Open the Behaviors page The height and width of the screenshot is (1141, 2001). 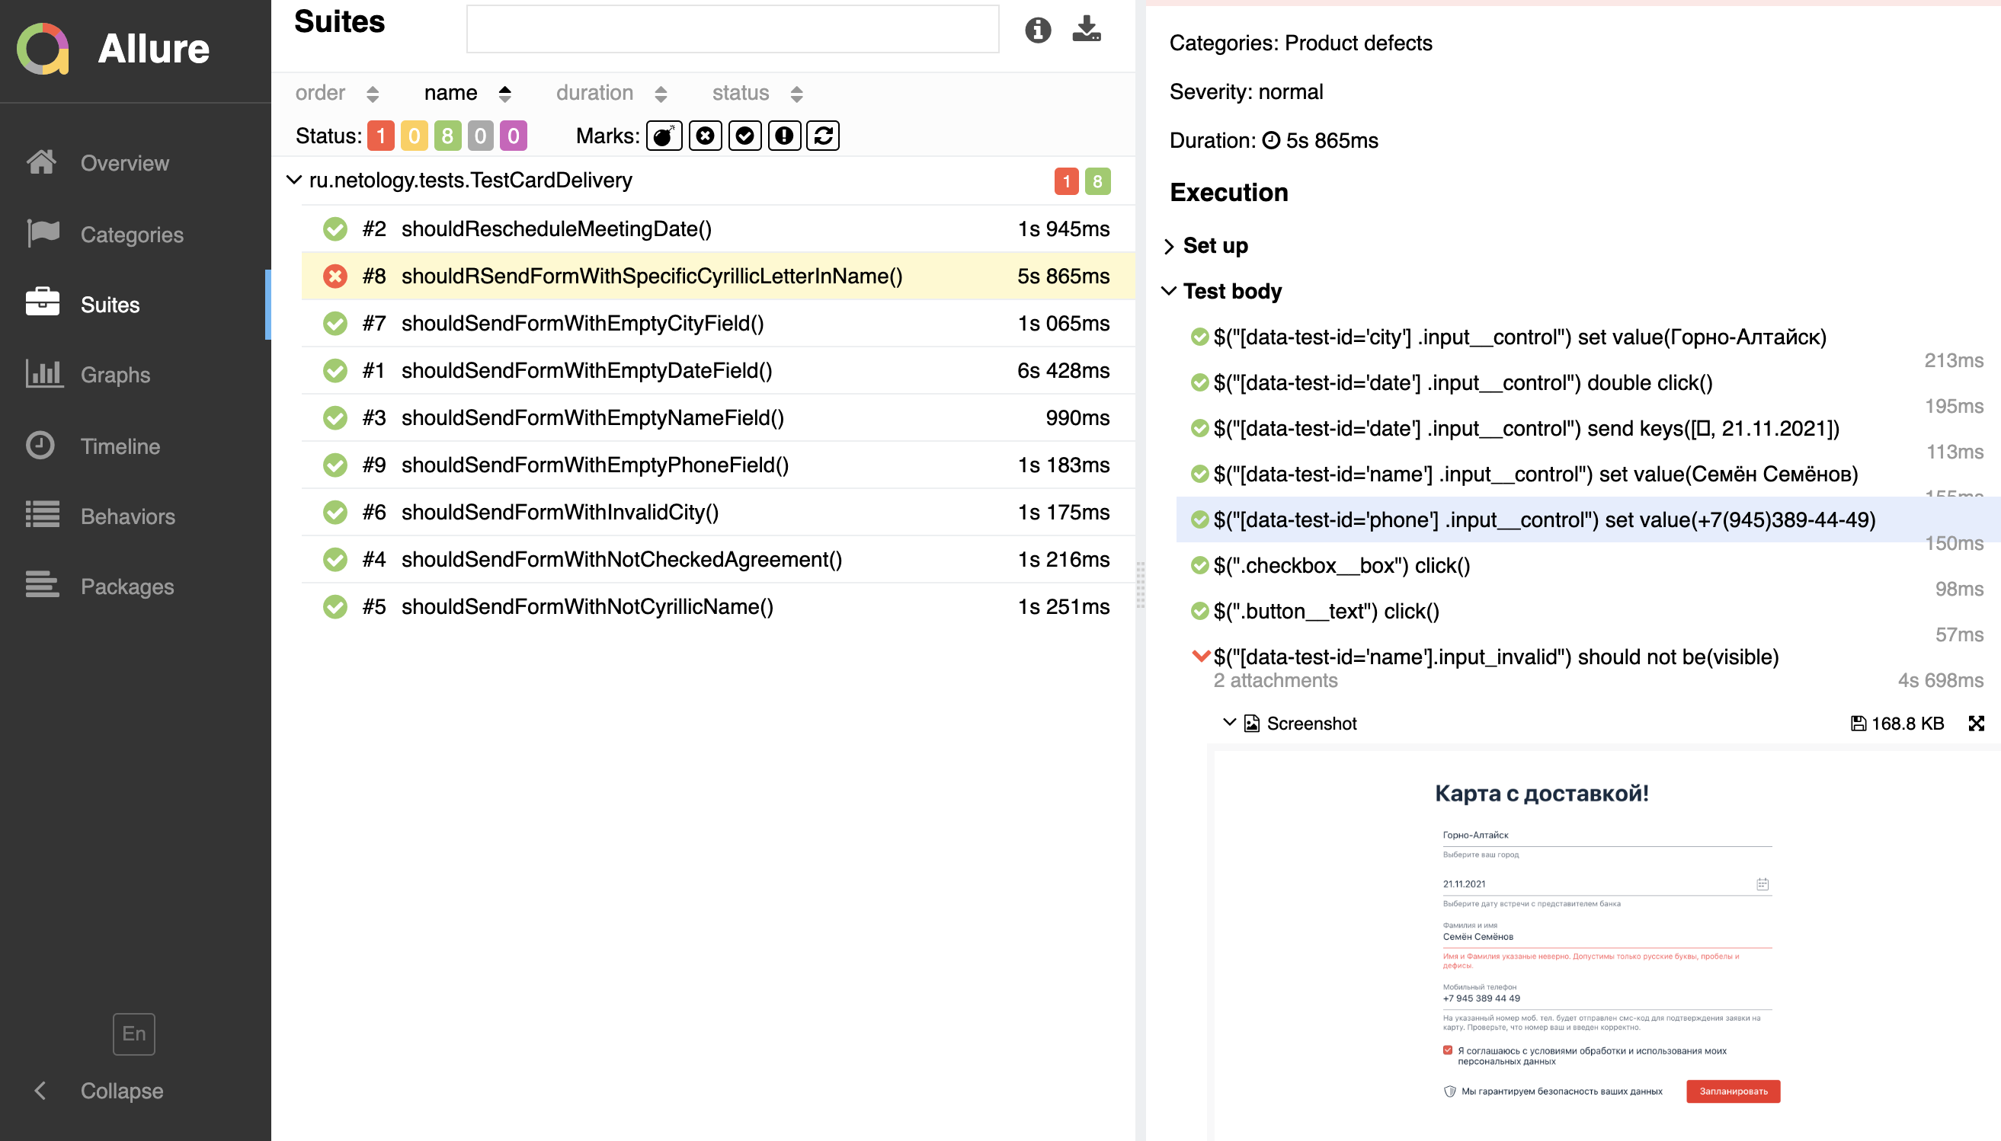point(135,516)
